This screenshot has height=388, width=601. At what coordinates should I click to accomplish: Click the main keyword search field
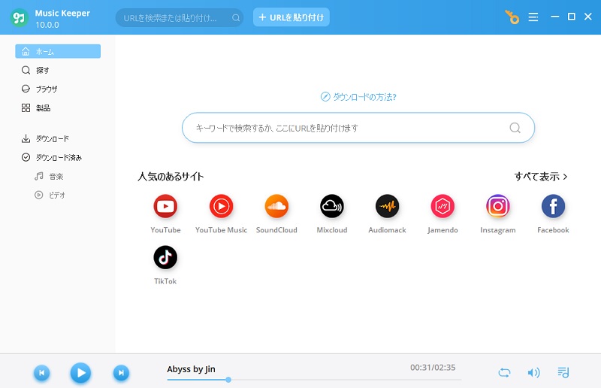point(358,127)
